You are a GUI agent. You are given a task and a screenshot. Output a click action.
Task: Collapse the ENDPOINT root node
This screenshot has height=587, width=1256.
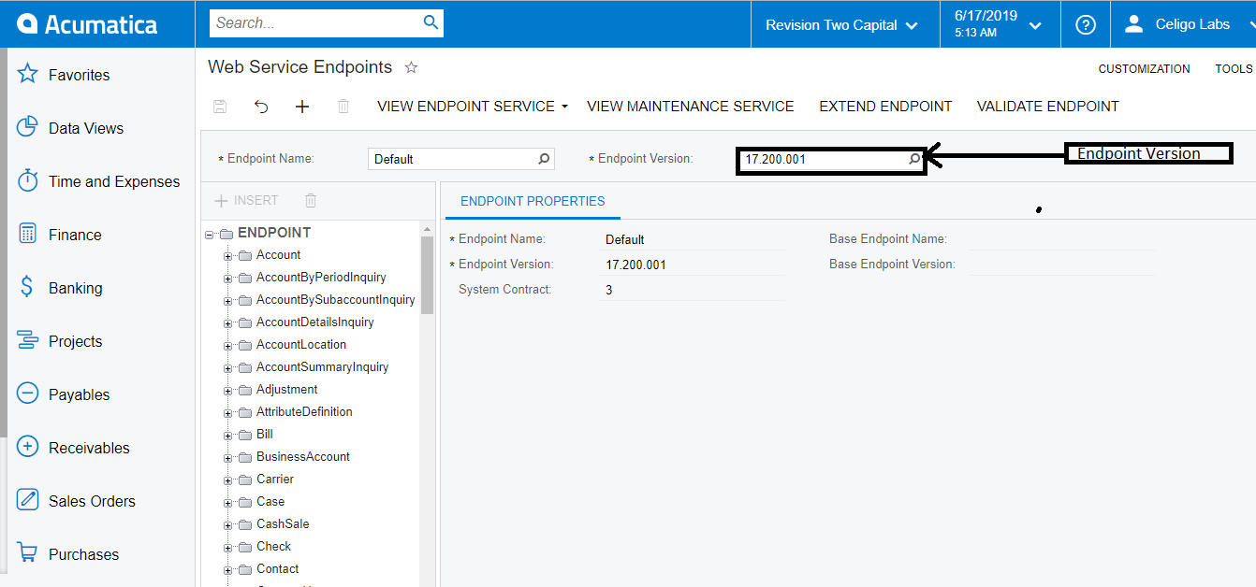210,234
